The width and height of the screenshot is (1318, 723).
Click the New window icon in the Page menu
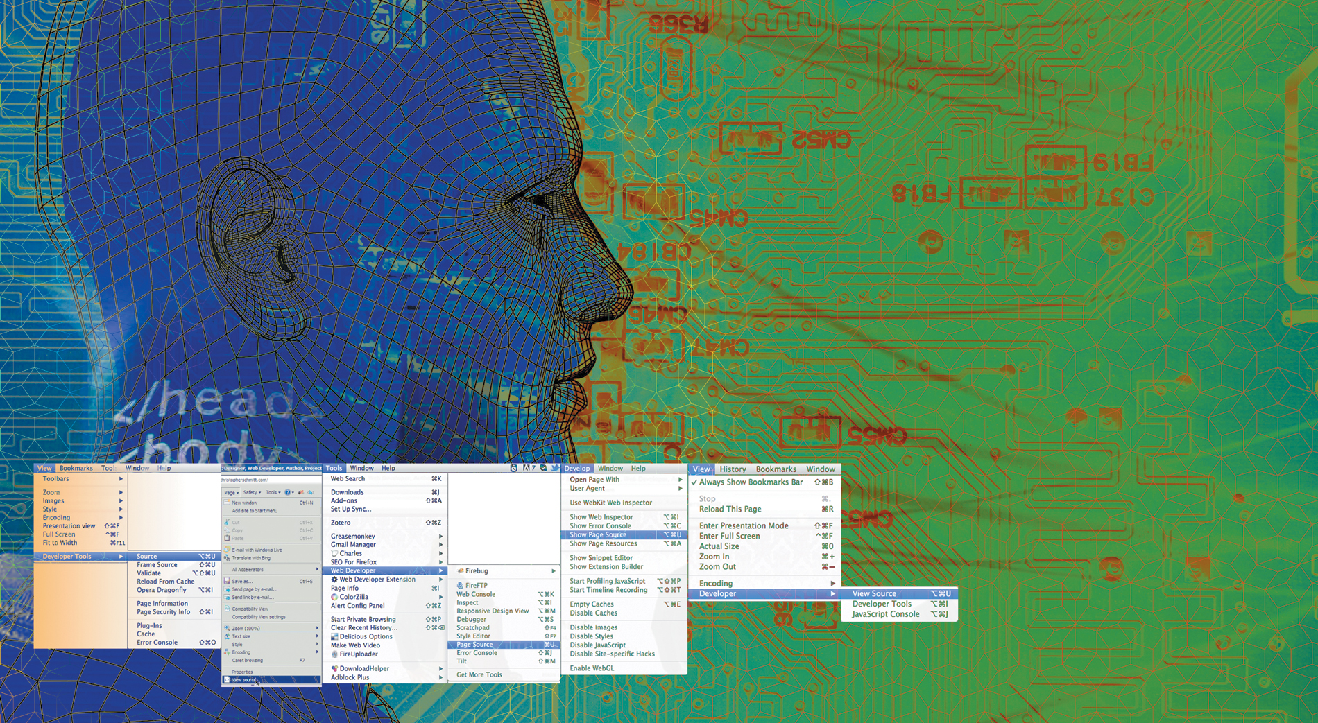[227, 503]
